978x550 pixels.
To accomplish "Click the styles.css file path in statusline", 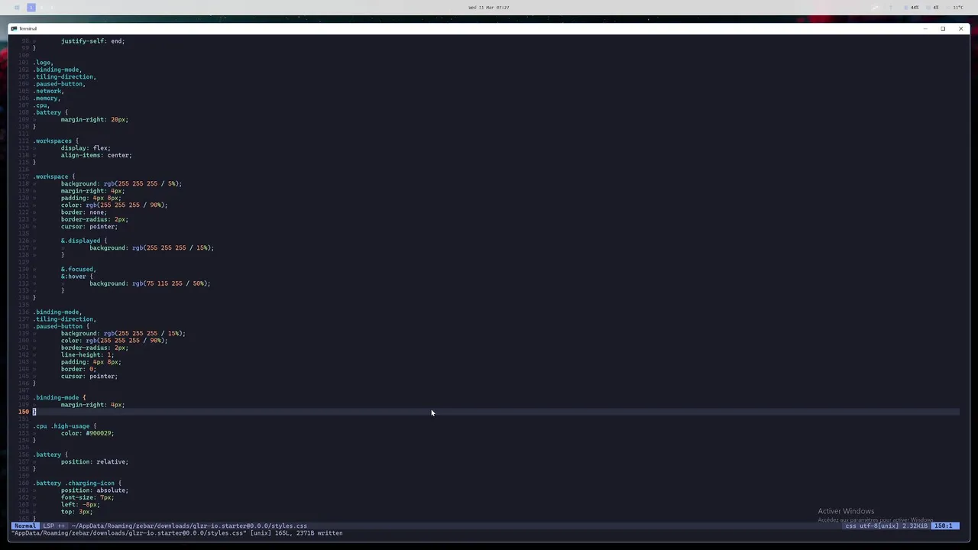I will tap(189, 526).
